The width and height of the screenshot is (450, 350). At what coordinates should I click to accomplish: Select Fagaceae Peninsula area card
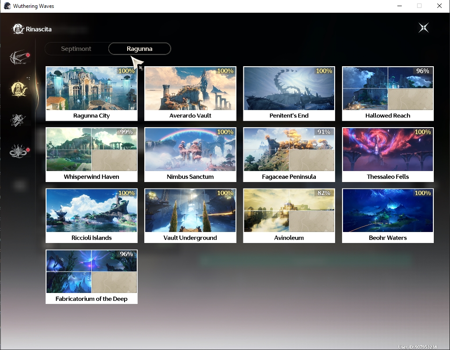(289, 155)
